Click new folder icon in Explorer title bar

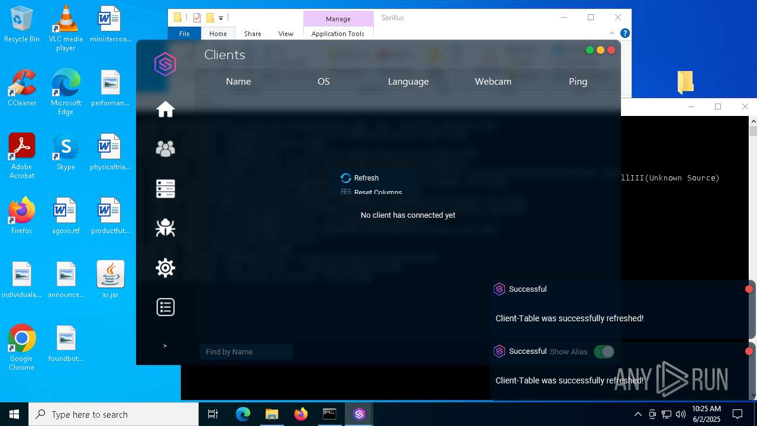(210, 18)
